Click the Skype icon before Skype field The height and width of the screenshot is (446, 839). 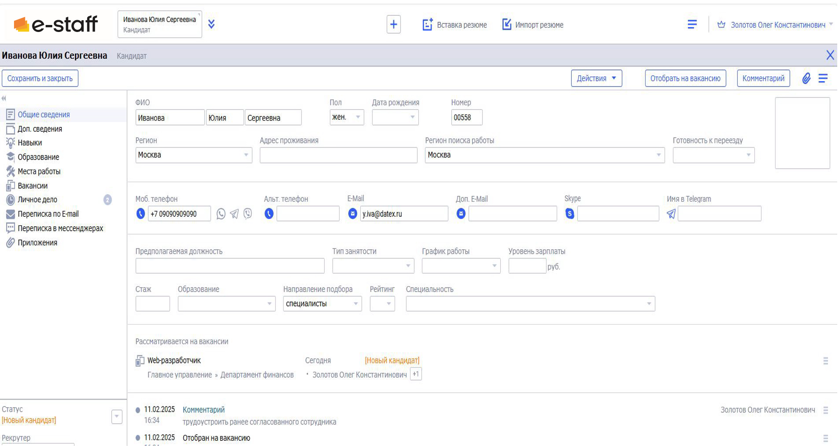coord(570,214)
